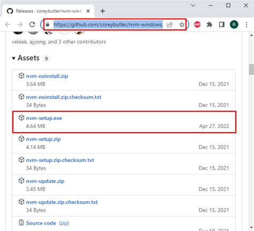
Task: Click package icon beside nvm-noinstall.zip.checksum.txt
Action: 21,97
